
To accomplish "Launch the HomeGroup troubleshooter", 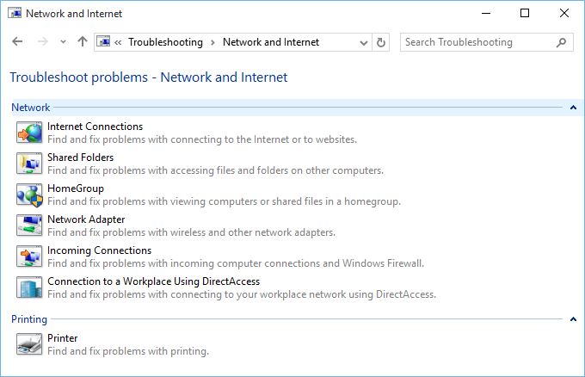I will click(x=76, y=188).
